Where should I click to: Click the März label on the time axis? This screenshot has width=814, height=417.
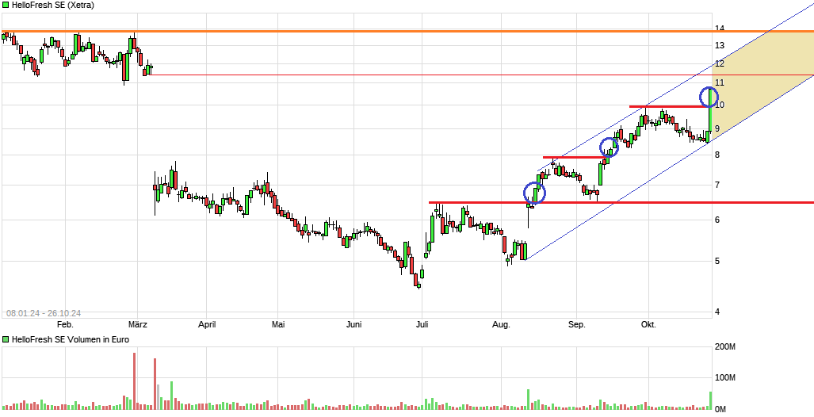point(137,324)
